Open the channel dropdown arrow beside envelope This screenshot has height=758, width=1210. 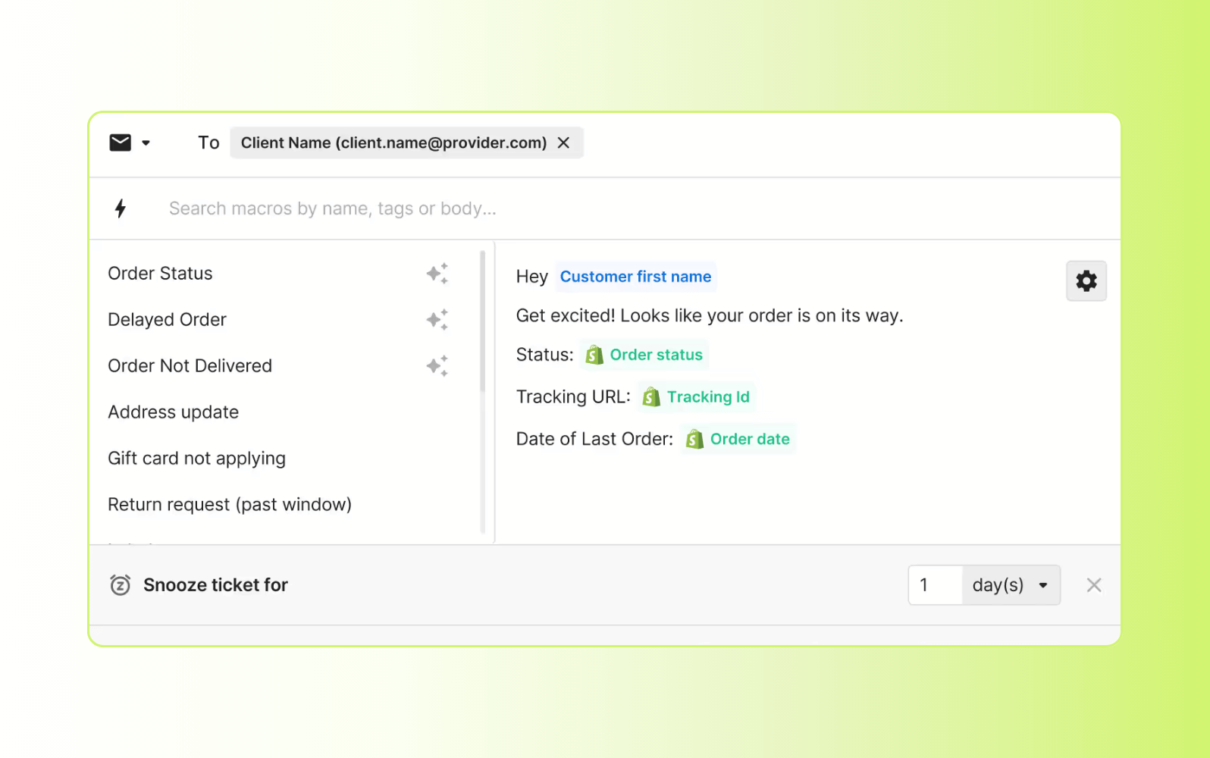click(x=146, y=143)
